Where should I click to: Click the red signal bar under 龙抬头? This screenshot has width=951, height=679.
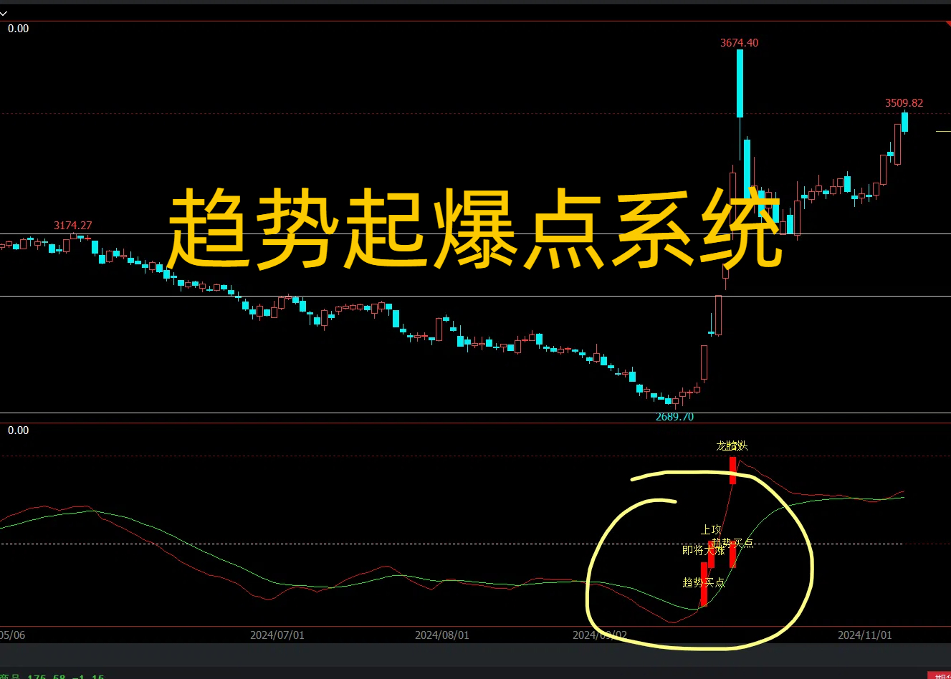click(732, 471)
